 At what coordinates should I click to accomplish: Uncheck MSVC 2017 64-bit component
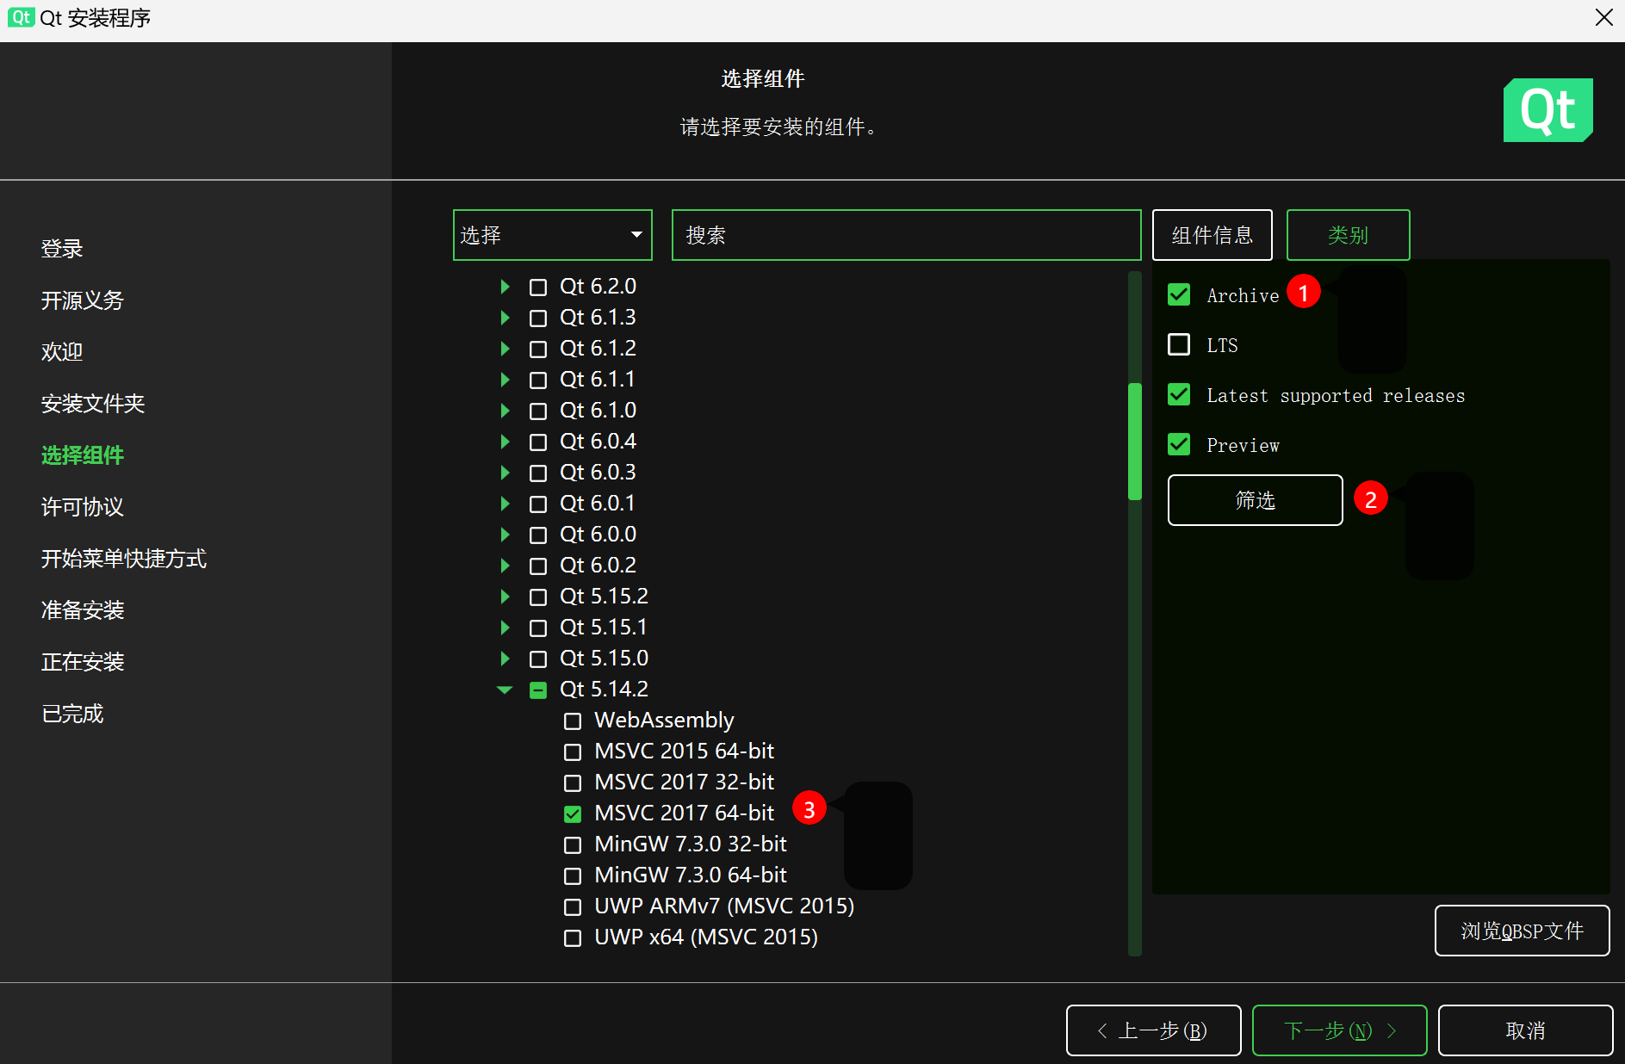[573, 813]
